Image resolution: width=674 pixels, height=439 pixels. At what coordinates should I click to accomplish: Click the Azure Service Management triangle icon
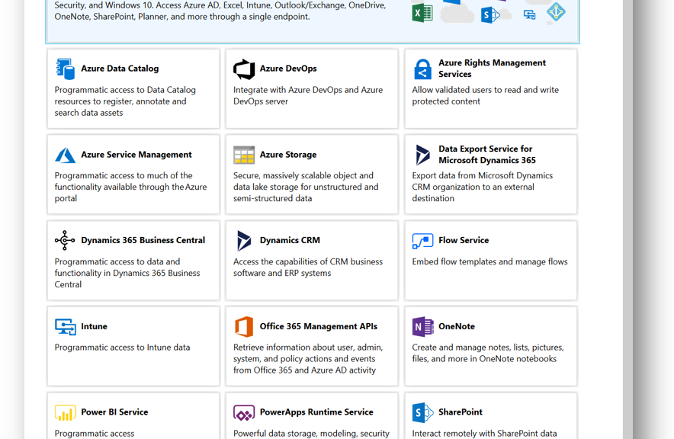point(66,155)
